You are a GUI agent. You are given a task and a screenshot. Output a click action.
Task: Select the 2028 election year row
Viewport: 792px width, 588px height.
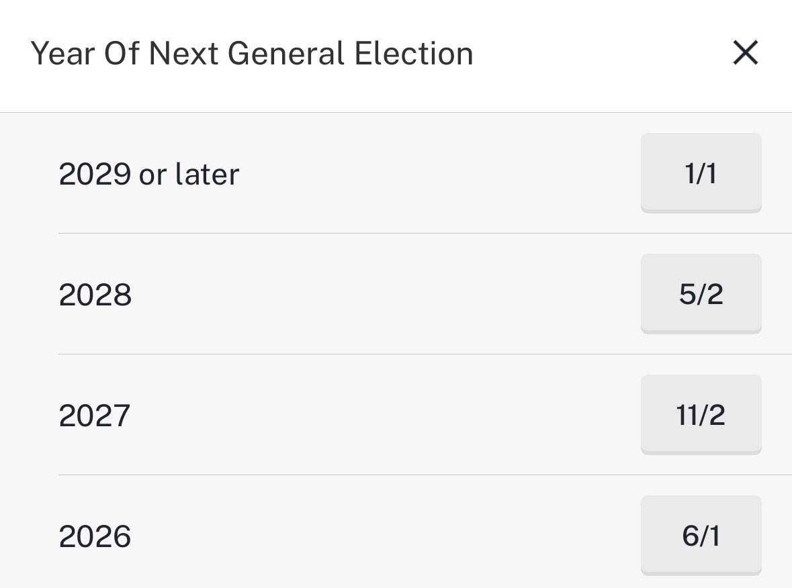pyautogui.click(x=425, y=294)
